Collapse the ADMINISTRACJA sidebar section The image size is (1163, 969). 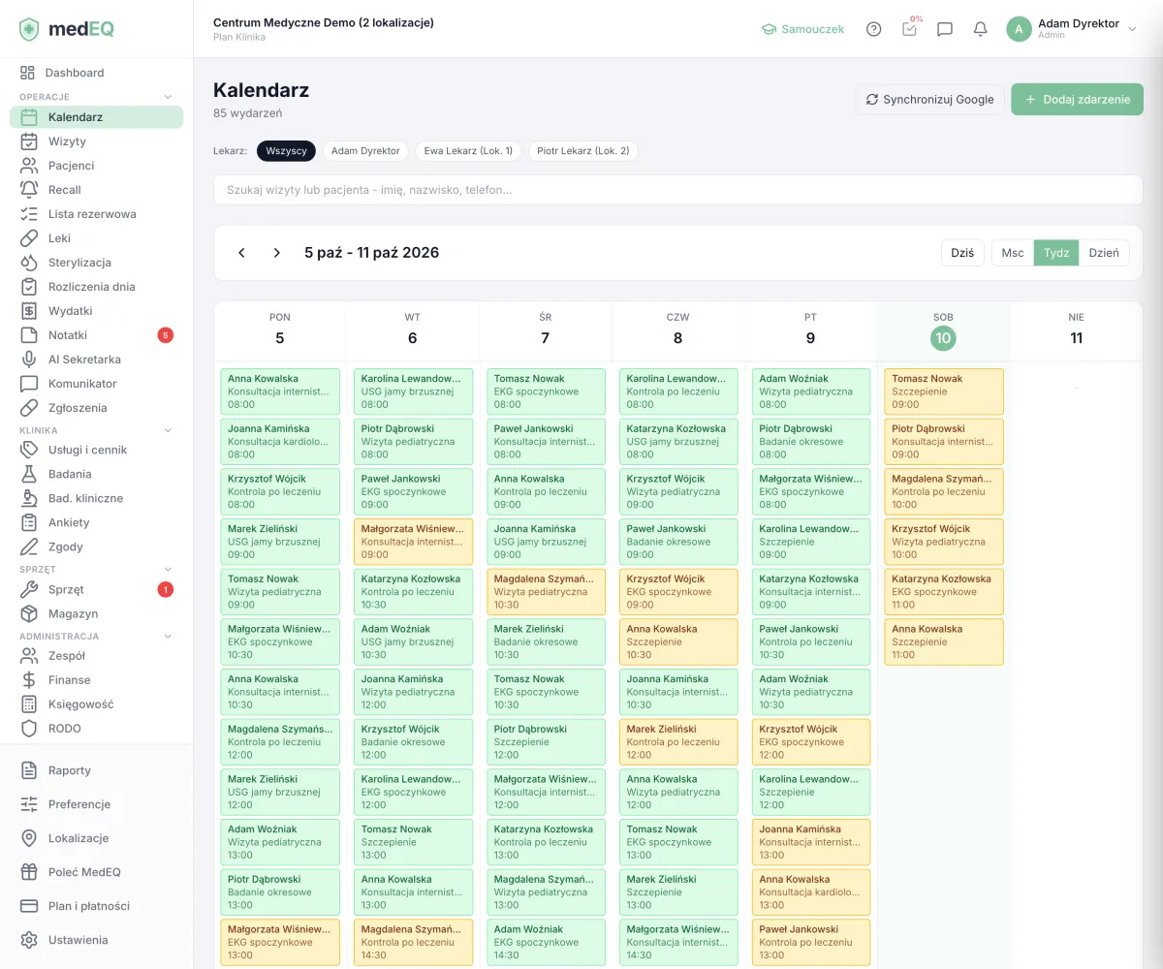168,637
